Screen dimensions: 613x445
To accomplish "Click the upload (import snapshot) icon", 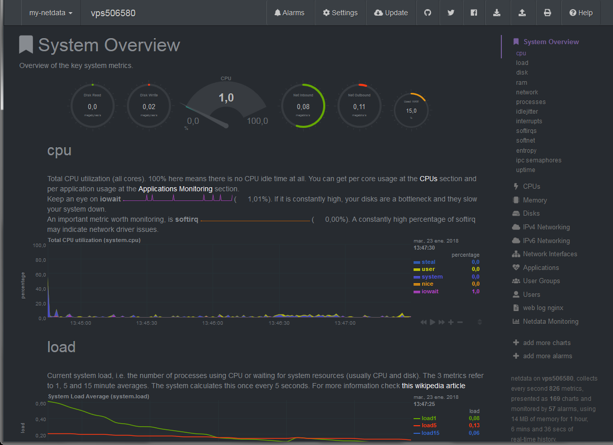I will tap(522, 13).
